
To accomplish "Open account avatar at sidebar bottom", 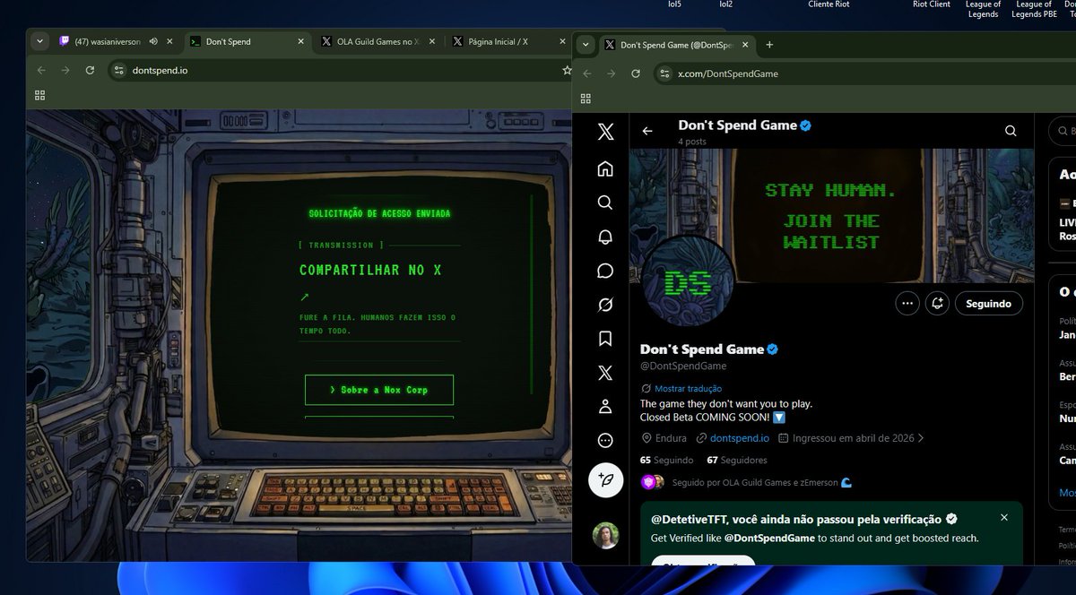I will tap(605, 536).
